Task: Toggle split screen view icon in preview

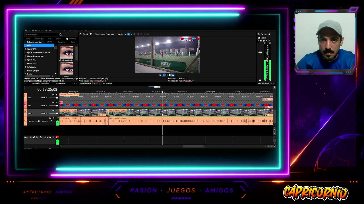Action: (91, 34)
